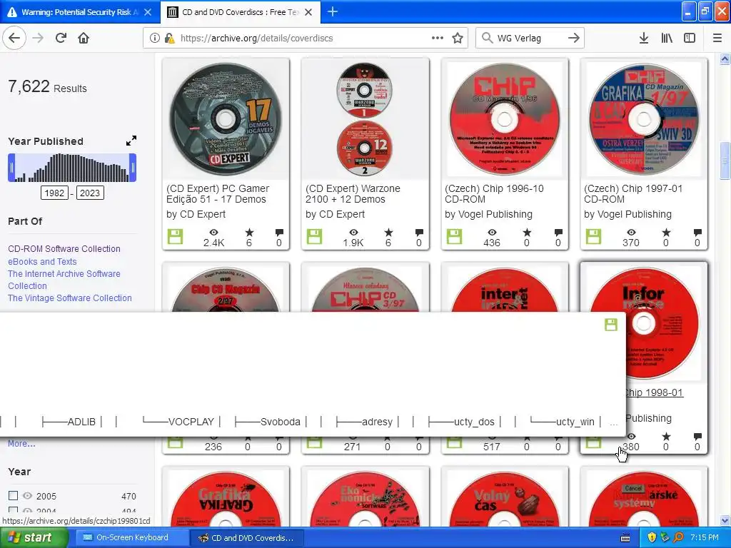Click the CD and DVD Coverdis... taskbar button
The width and height of the screenshot is (731, 548).
[x=247, y=537]
